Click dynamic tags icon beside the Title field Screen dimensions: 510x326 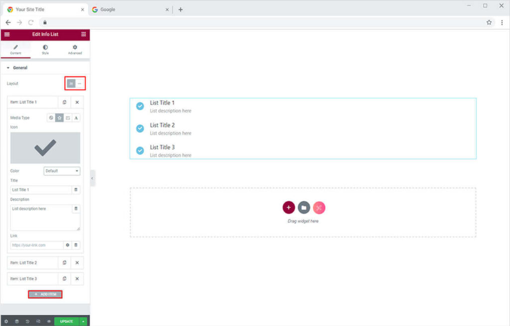coord(76,190)
